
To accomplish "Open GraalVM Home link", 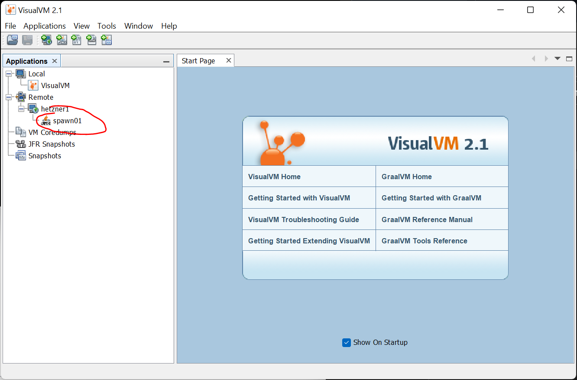I will pos(407,177).
